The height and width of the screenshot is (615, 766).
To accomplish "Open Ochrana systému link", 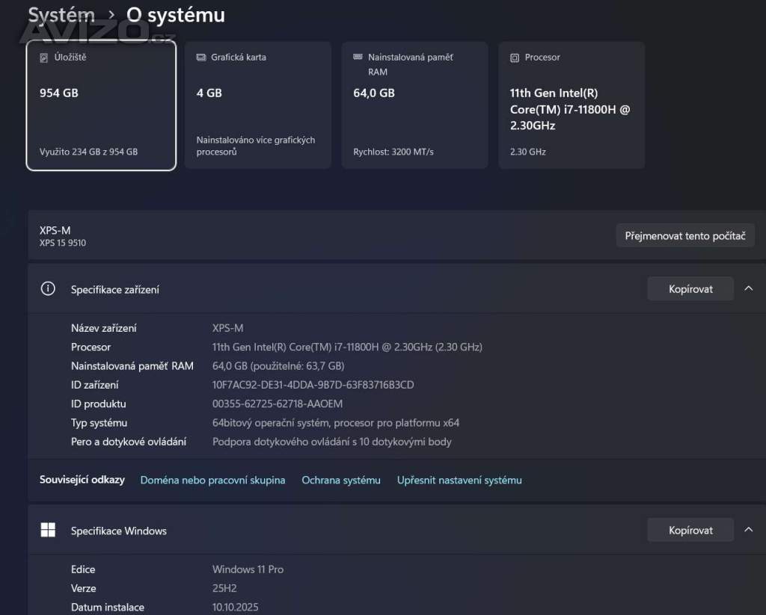I will pyautogui.click(x=341, y=480).
